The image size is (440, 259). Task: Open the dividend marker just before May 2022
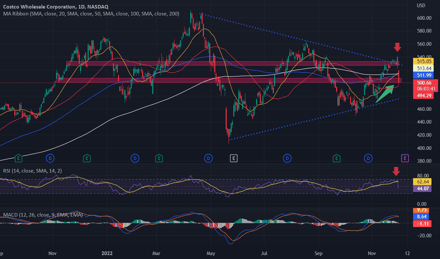point(208,159)
